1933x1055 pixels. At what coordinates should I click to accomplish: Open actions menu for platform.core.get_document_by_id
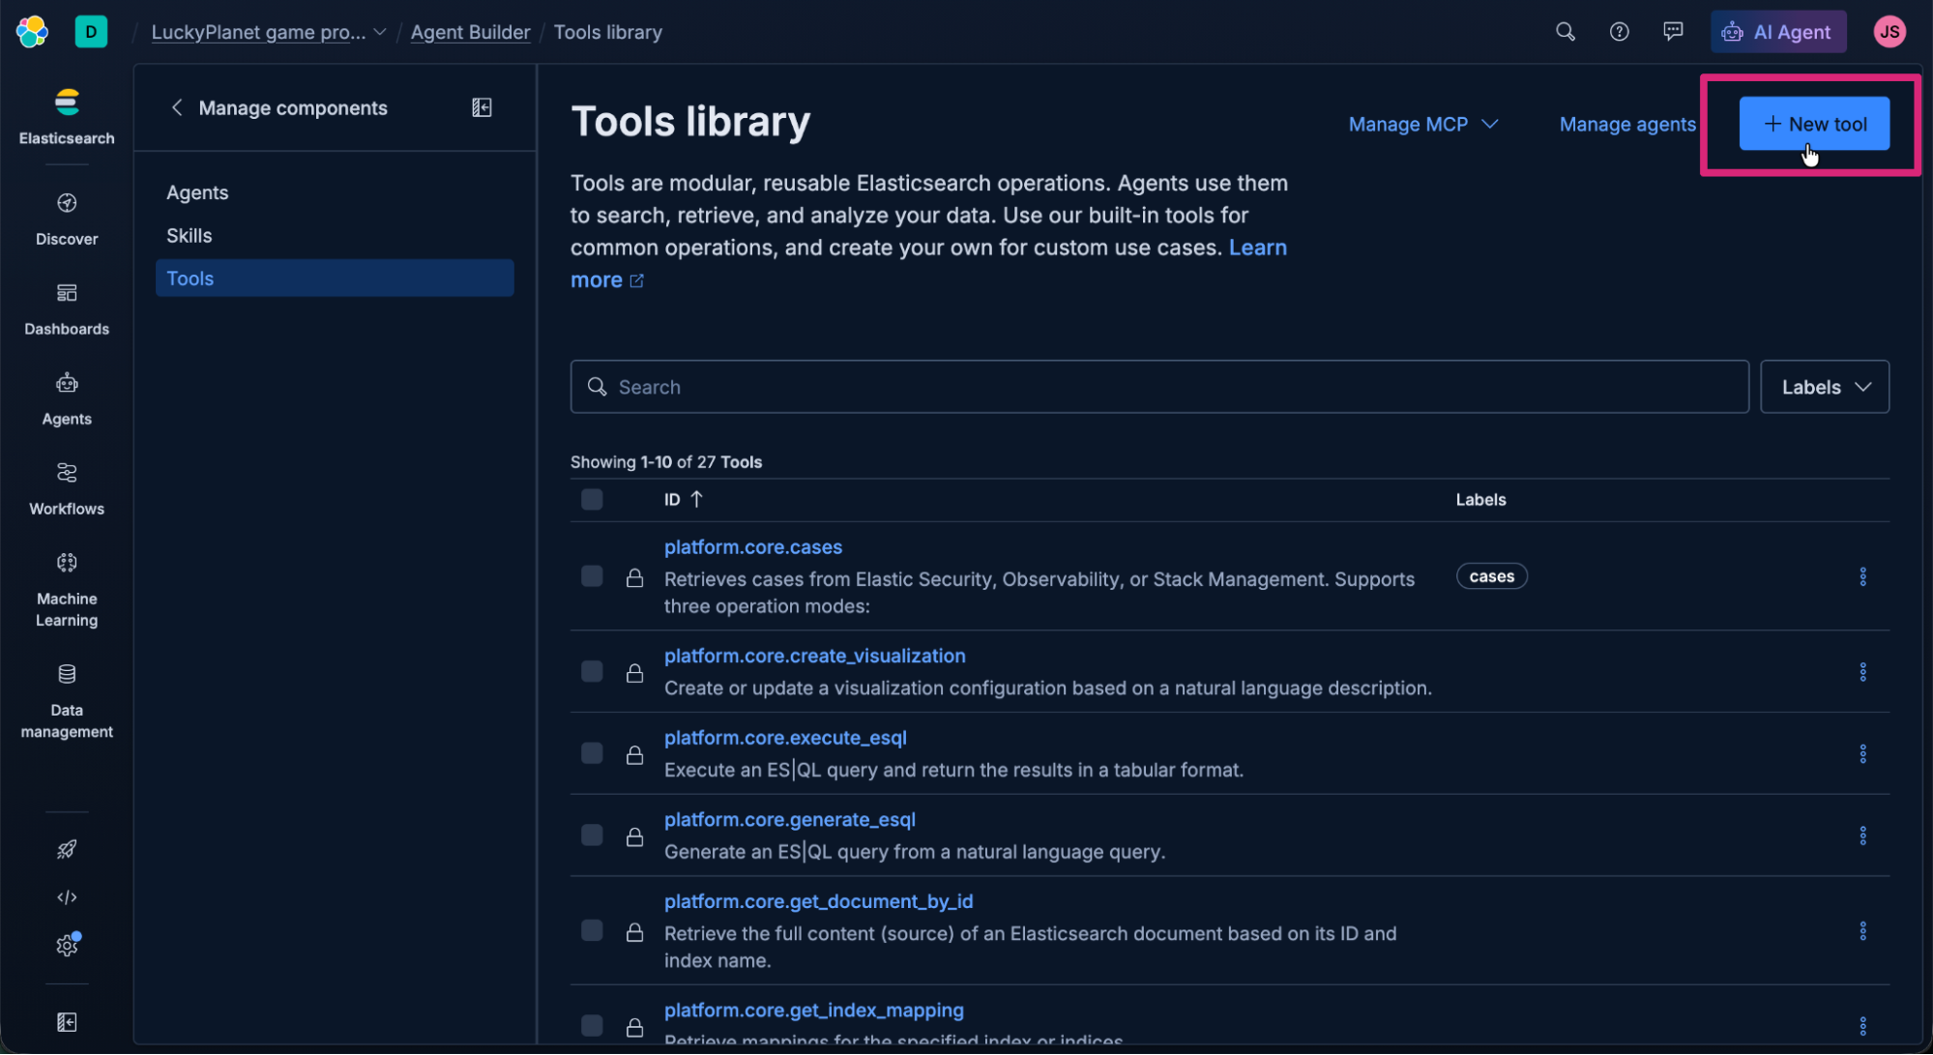point(1862,931)
